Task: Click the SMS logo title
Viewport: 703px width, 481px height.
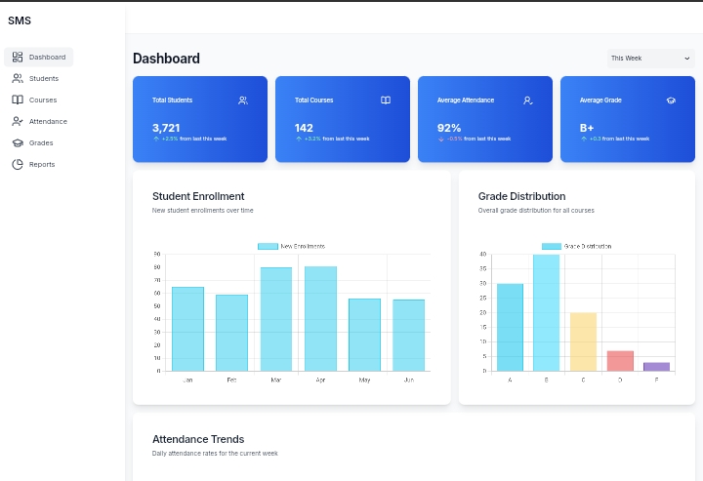Action: 20,20
